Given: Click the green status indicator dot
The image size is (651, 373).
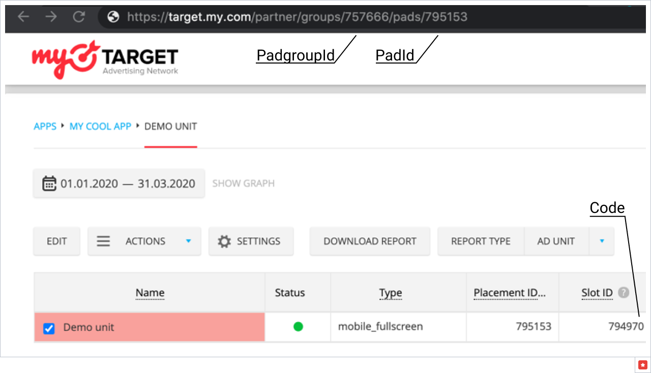Looking at the screenshot, I should coord(298,327).
